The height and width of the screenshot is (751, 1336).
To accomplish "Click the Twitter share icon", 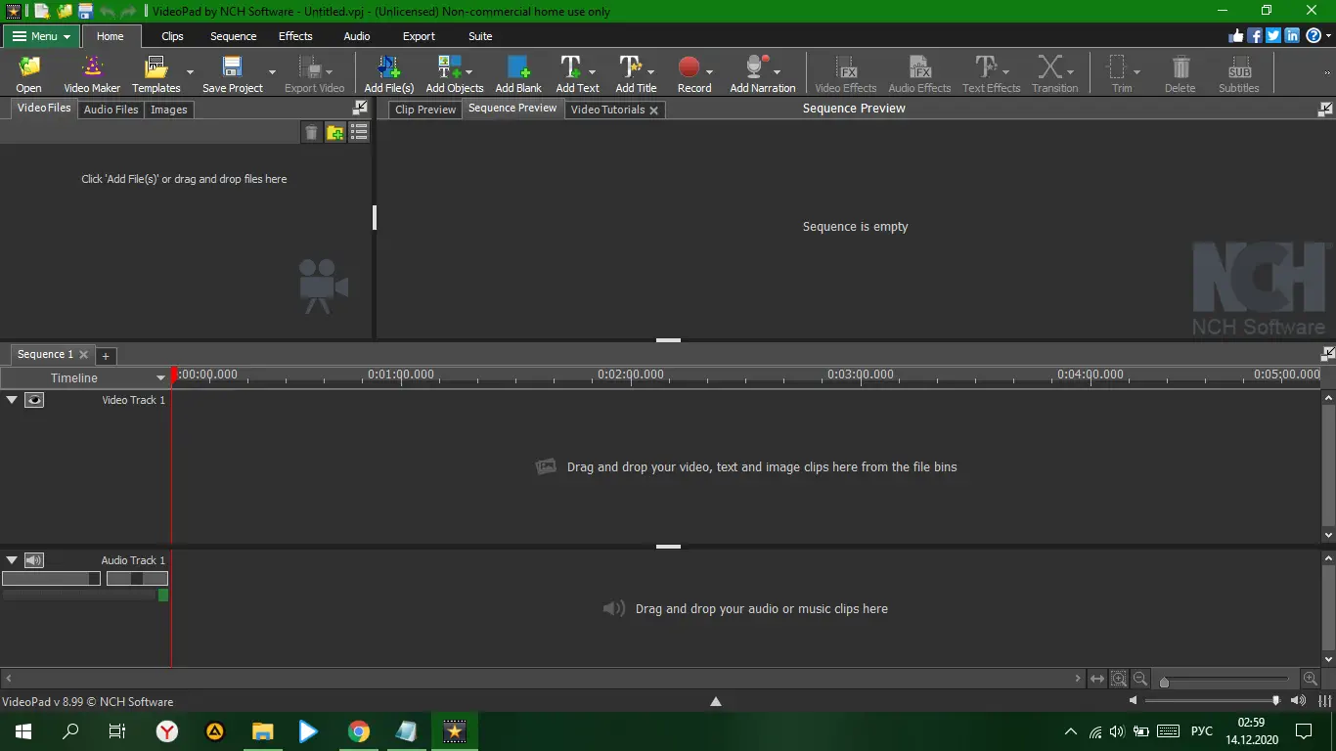I will click(x=1273, y=36).
